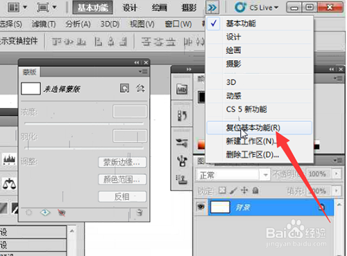Click the distribute bottom edges icon
Image resolution: width=347 pixels, height=256 pixels.
pos(171,42)
